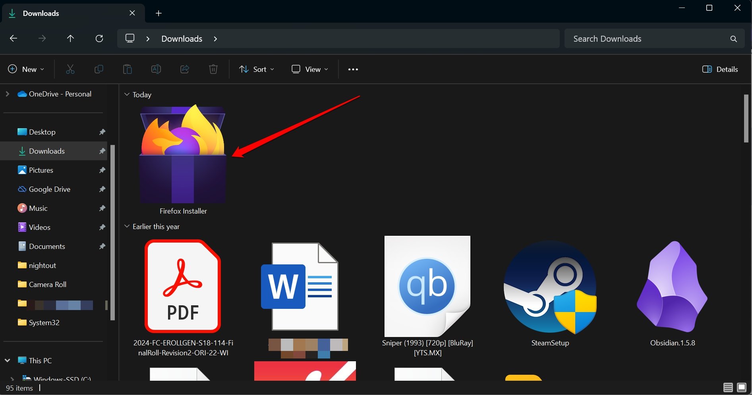Click the 95 items status text
752x395 pixels.
pyautogui.click(x=19, y=388)
